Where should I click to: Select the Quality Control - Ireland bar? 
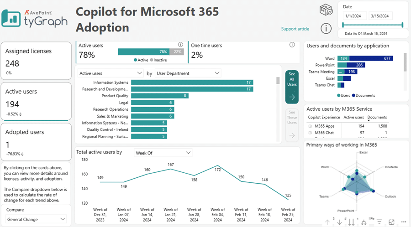[x=149, y=129]
